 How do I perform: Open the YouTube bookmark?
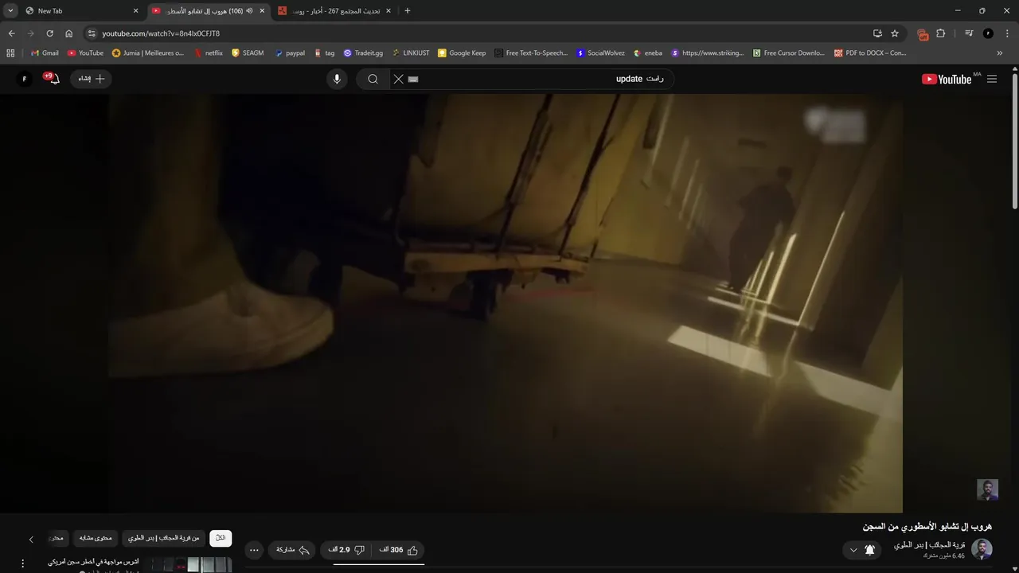click(x=85, y=53)
